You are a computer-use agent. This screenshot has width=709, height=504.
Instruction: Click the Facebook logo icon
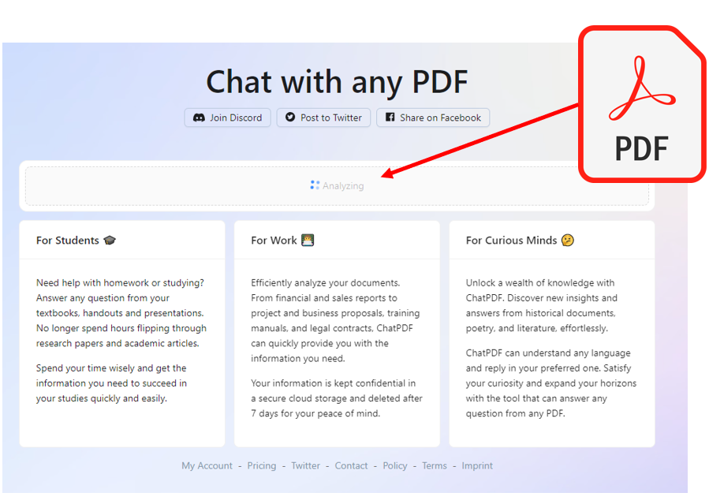pyautogui.click(x=390, y=117)
